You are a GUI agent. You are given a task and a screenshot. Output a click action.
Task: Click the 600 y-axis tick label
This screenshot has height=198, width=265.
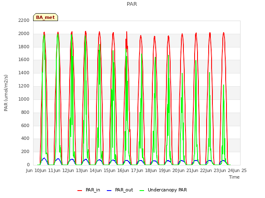pos(25,125)
